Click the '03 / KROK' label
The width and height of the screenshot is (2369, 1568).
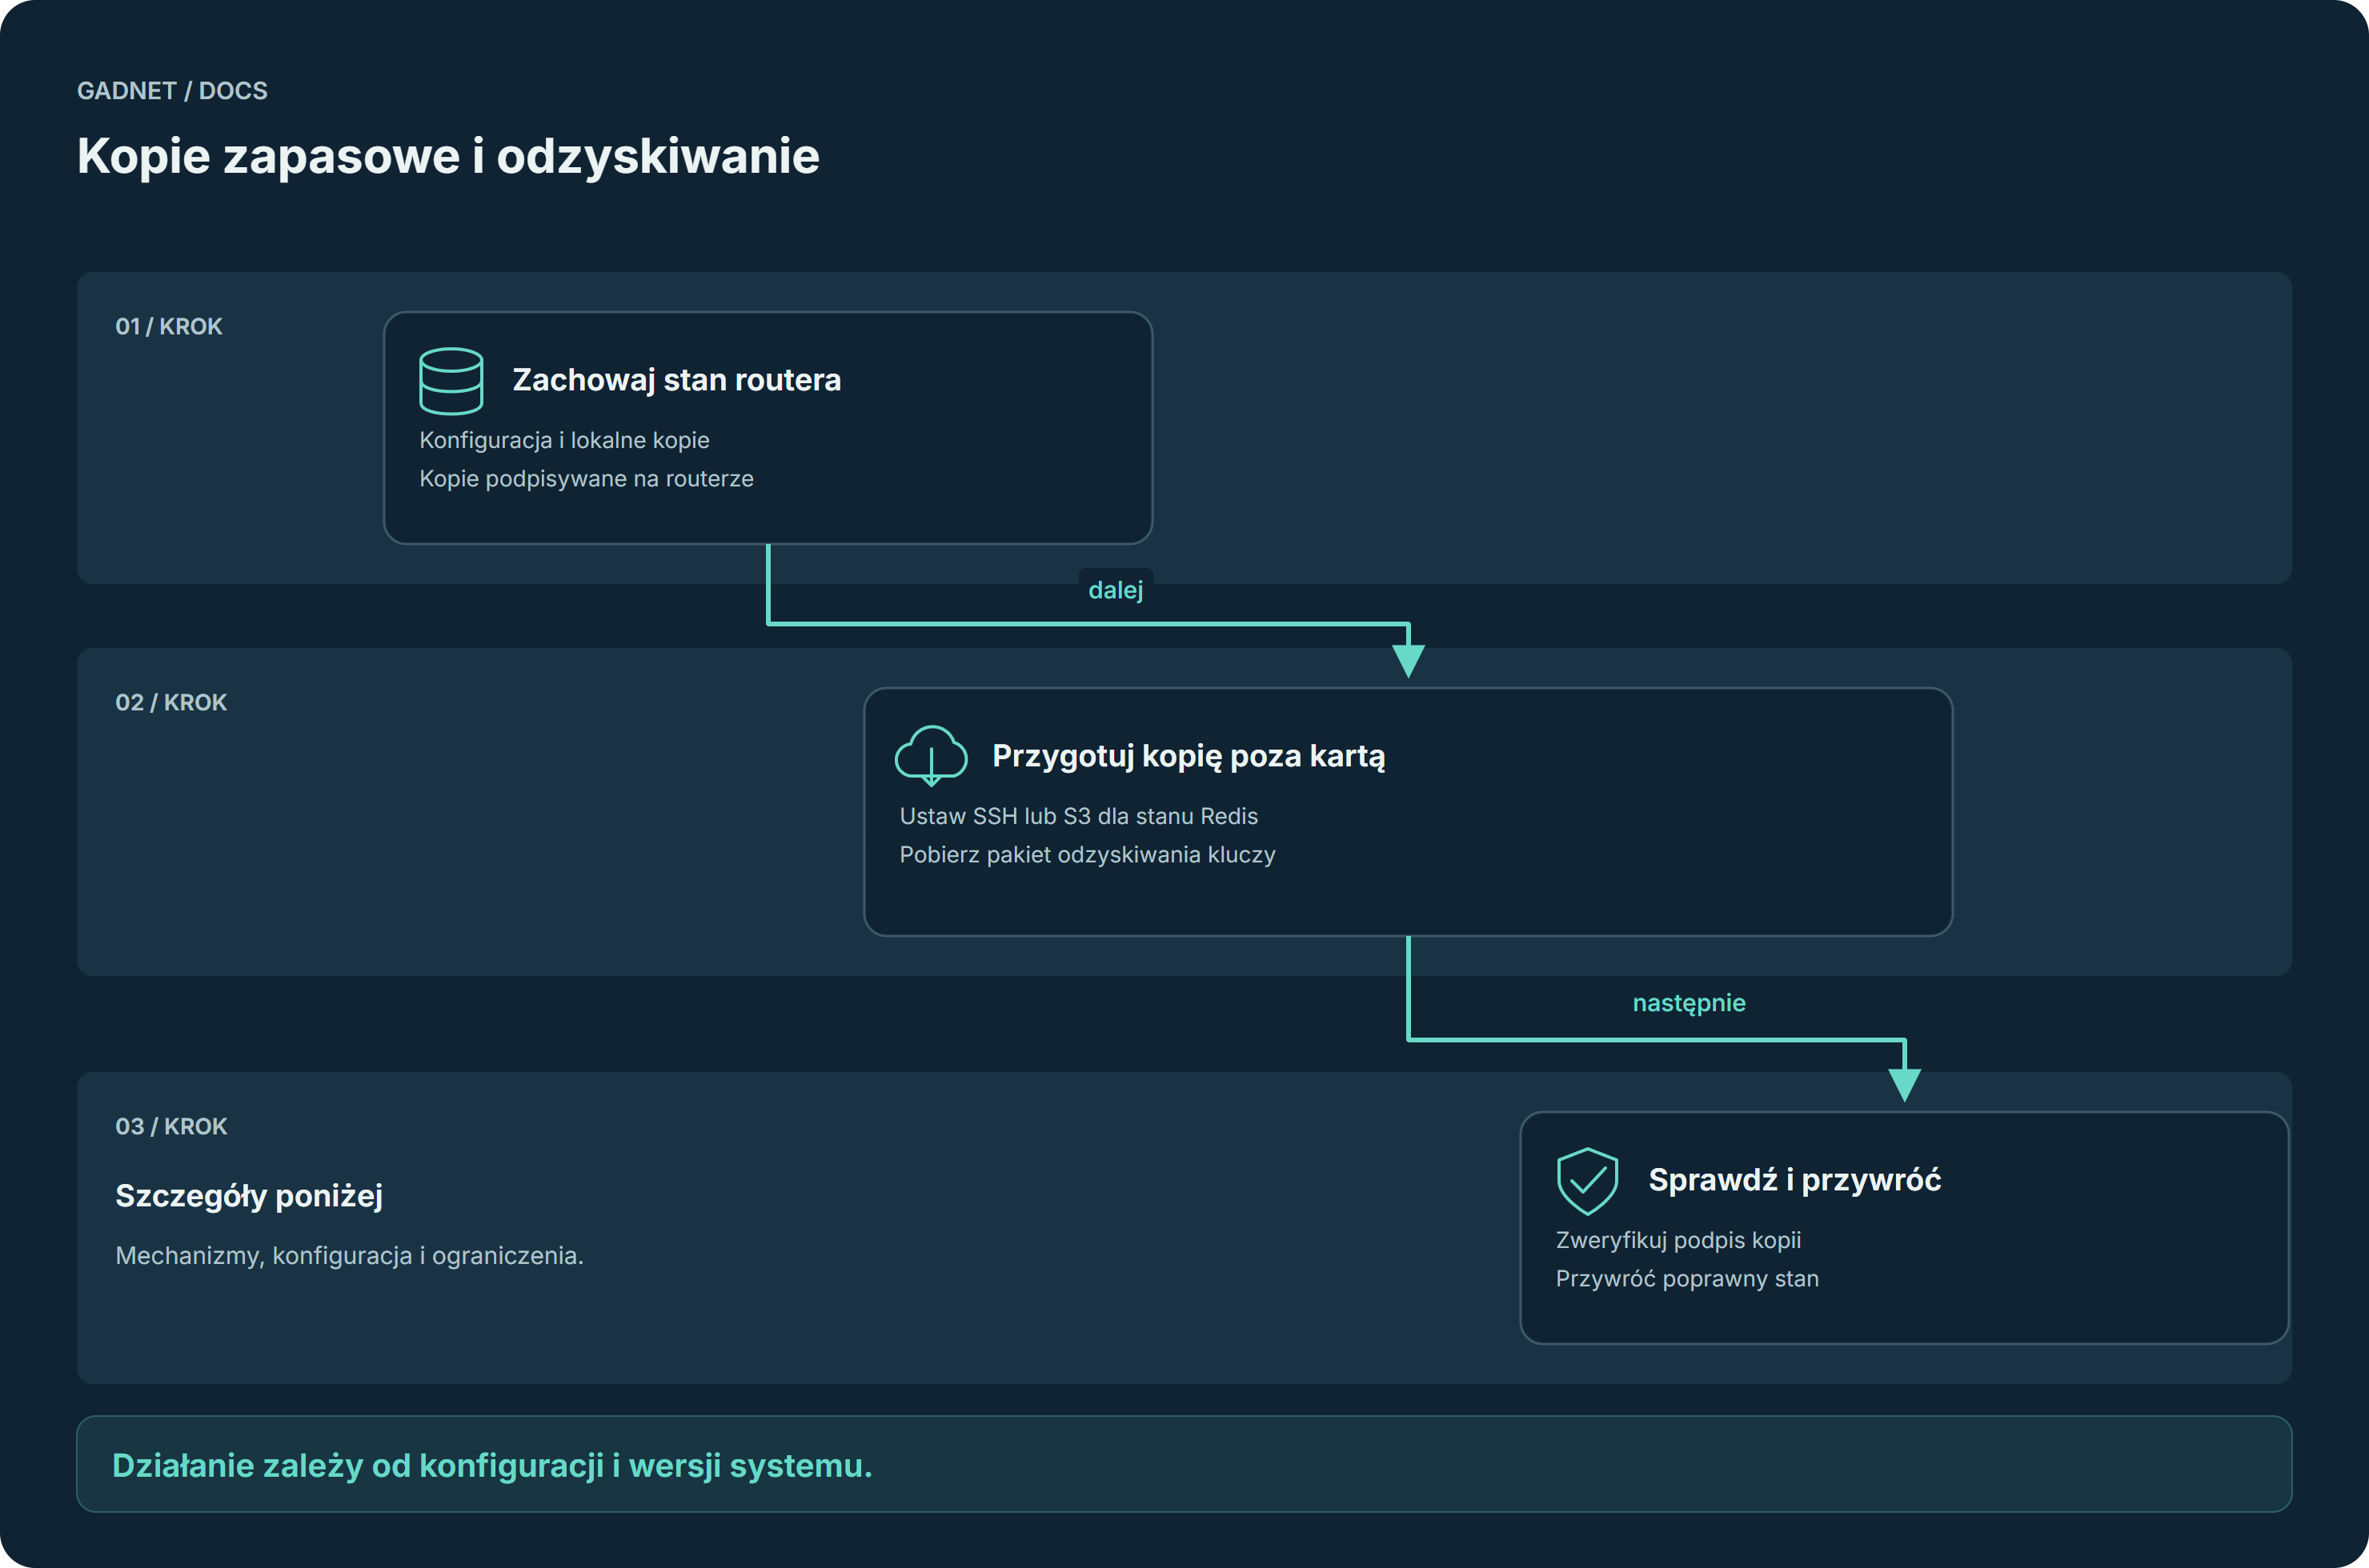(x=171, y=1126)
